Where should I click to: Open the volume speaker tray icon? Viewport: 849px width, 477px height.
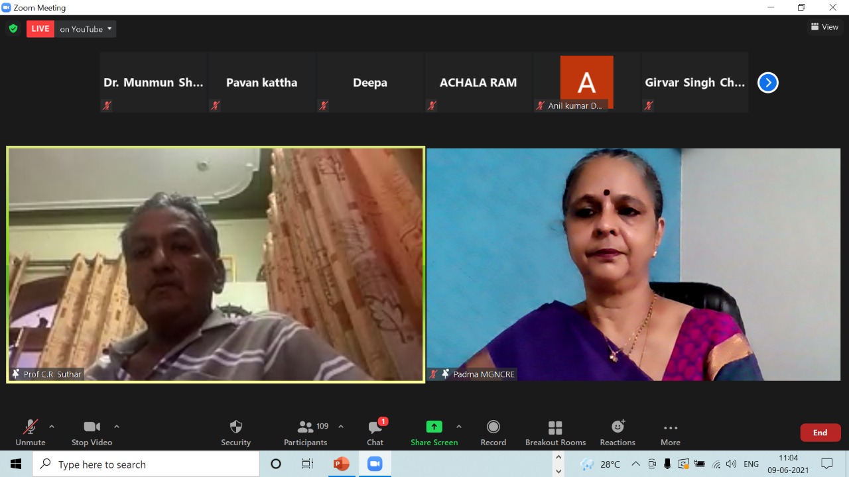point(731,464)
